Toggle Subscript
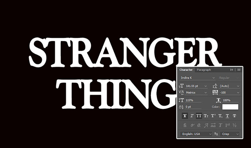Viewport: 251px width, 148px height. coord(220,116)
